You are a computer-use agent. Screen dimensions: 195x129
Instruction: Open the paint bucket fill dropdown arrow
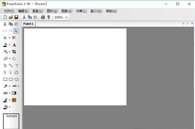click(10, 107)
